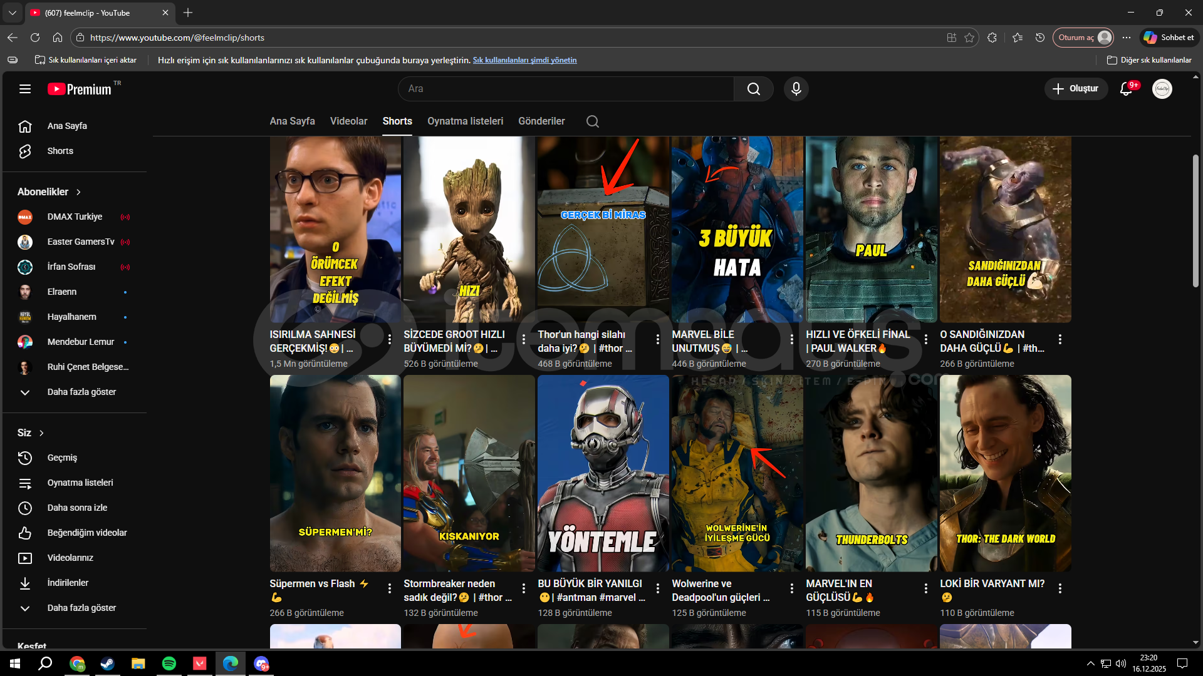The width and height of the screenshot is (1203, 676).
Task: Expand Daha fazla göster under subscriptions
Action: point(81,392)
